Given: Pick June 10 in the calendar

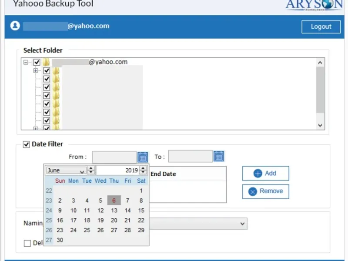Looking at the screenshot, I should click(73, 211).
